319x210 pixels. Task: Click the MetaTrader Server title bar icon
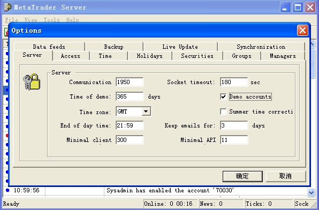pos(7,7)
